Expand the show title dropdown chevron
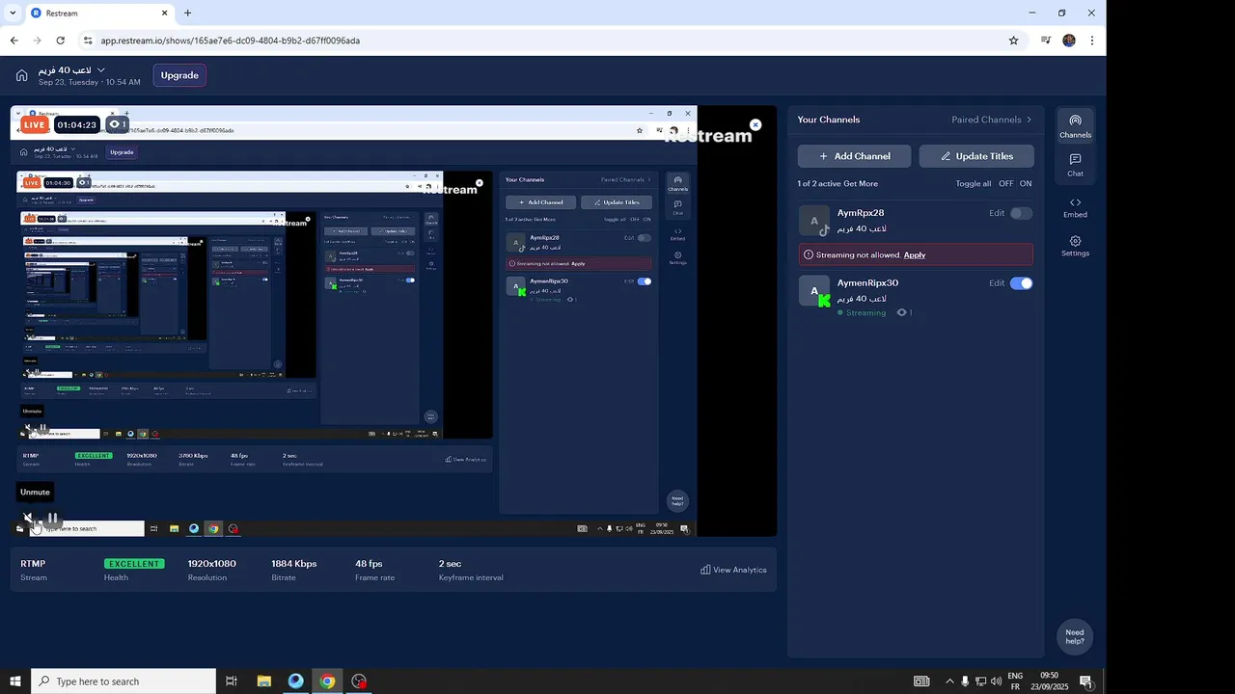The height and width of the screenshot is (694, 1235). [x=100, y=70]
